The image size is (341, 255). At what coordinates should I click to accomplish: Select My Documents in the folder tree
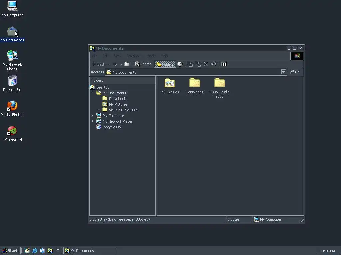[x=114, y=93]
